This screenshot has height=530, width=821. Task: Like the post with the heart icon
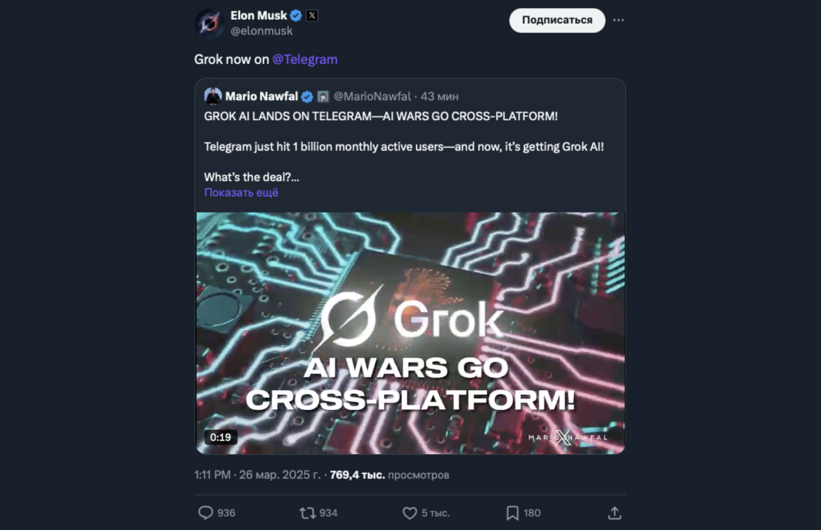(x=410, y=512)
